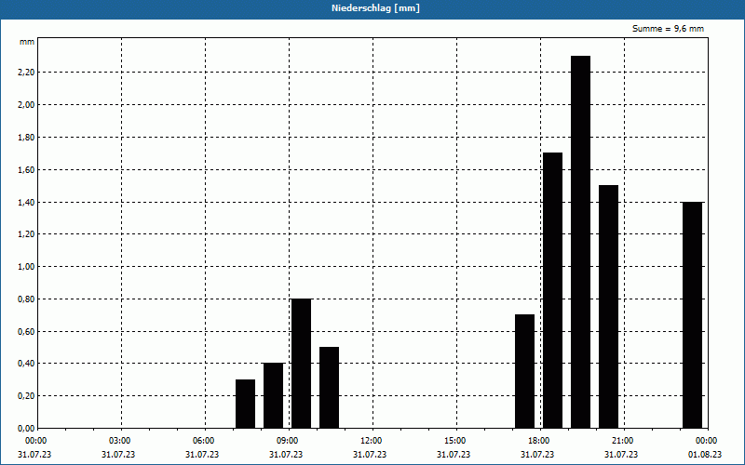Click the 1,80 y-axis value
The height and width of the screenshot is (465, 745).
point(27,137)
